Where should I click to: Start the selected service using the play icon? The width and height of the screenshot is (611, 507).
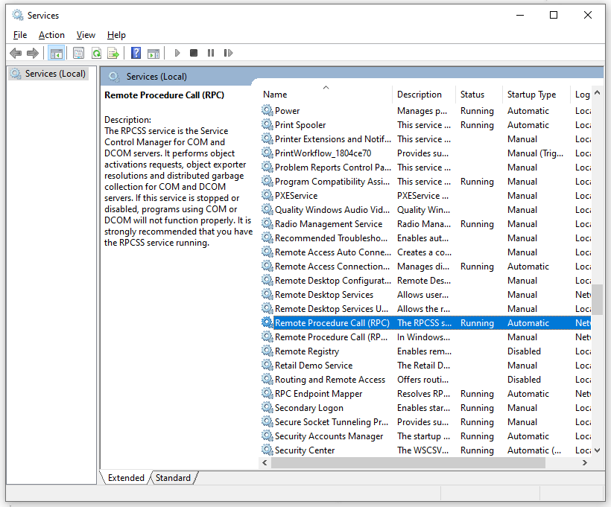[177, 53]
